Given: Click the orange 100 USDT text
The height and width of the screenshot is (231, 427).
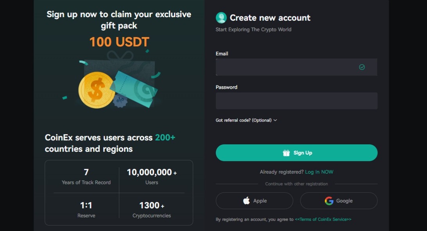Looking at the screenshot, I should coord(119,42).
